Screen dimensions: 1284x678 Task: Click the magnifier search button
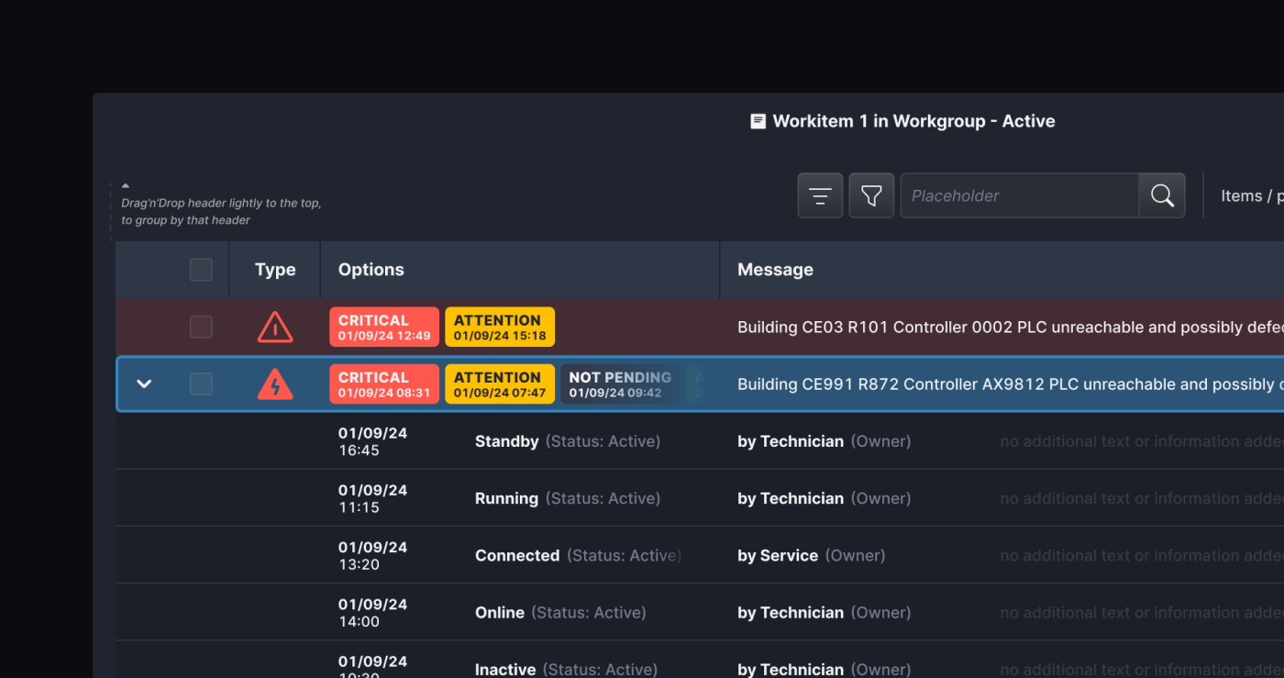point(1162,195)
